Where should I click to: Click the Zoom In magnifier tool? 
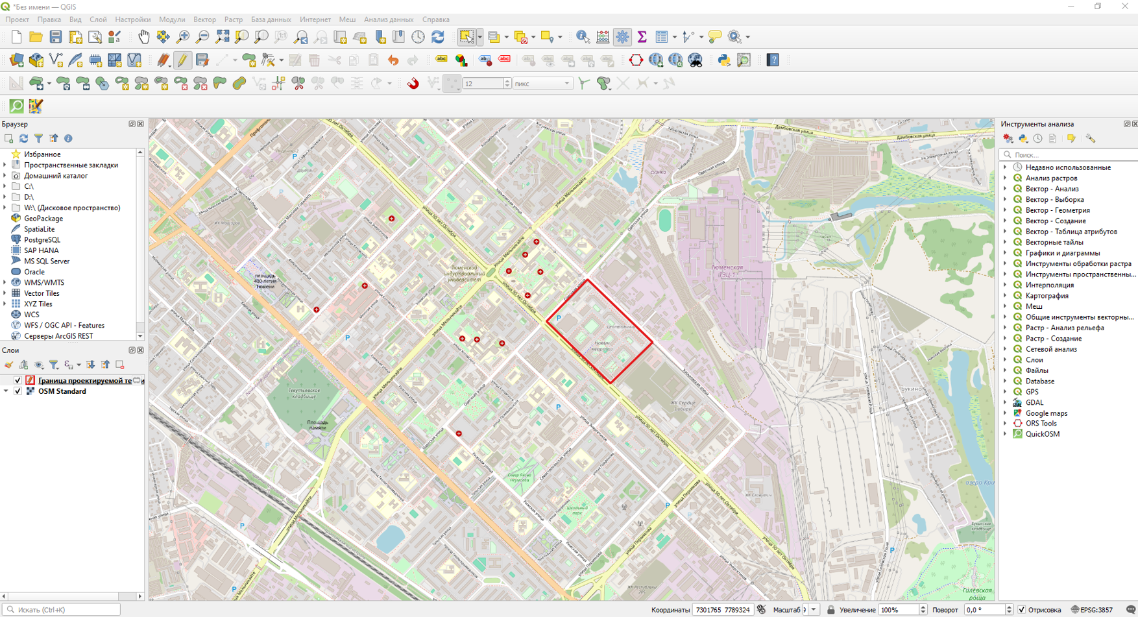[x=183, y=37]
